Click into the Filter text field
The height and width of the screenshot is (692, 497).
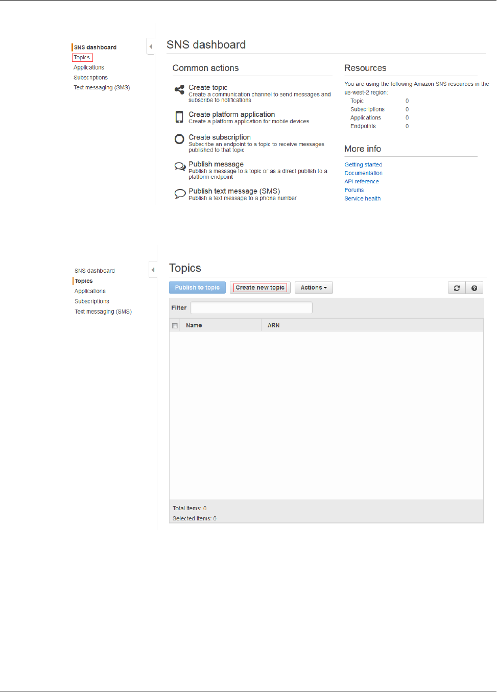[251, 307]
